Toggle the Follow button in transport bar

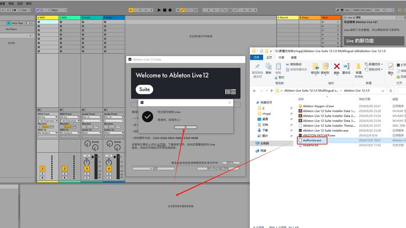point(131,10)
